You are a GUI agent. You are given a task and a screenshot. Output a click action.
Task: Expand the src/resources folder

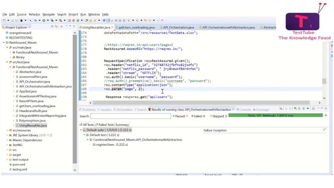point(7,131)
